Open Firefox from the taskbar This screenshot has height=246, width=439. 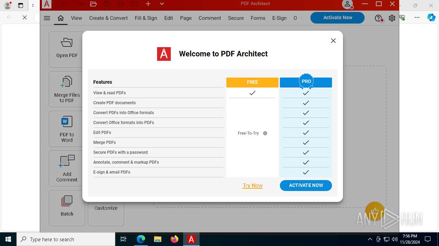click(175, 239)
